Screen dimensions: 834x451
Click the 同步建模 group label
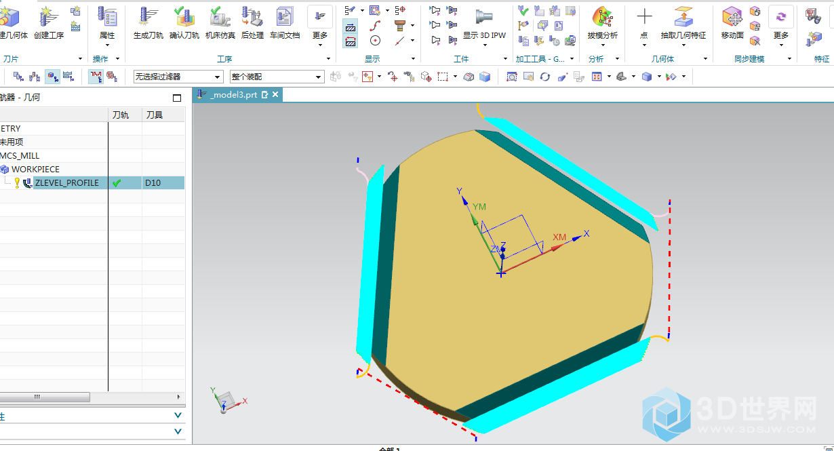tap(749, 59)
